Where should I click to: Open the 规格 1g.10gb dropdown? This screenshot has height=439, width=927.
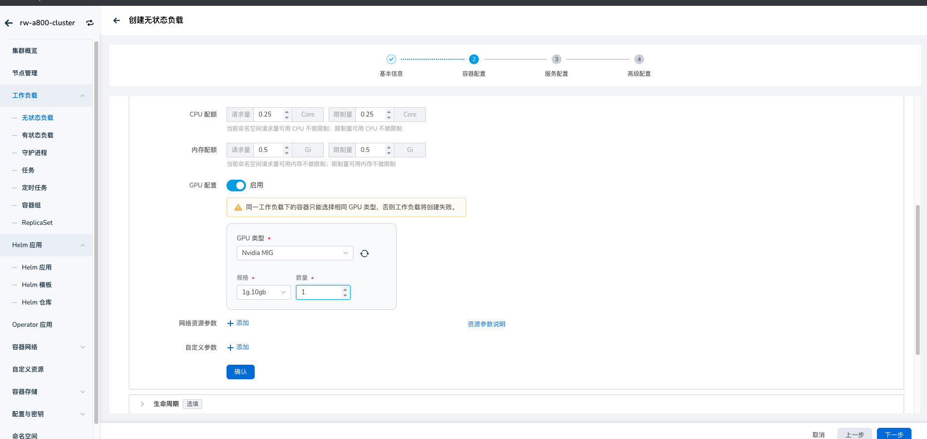[x=263, y=292]
